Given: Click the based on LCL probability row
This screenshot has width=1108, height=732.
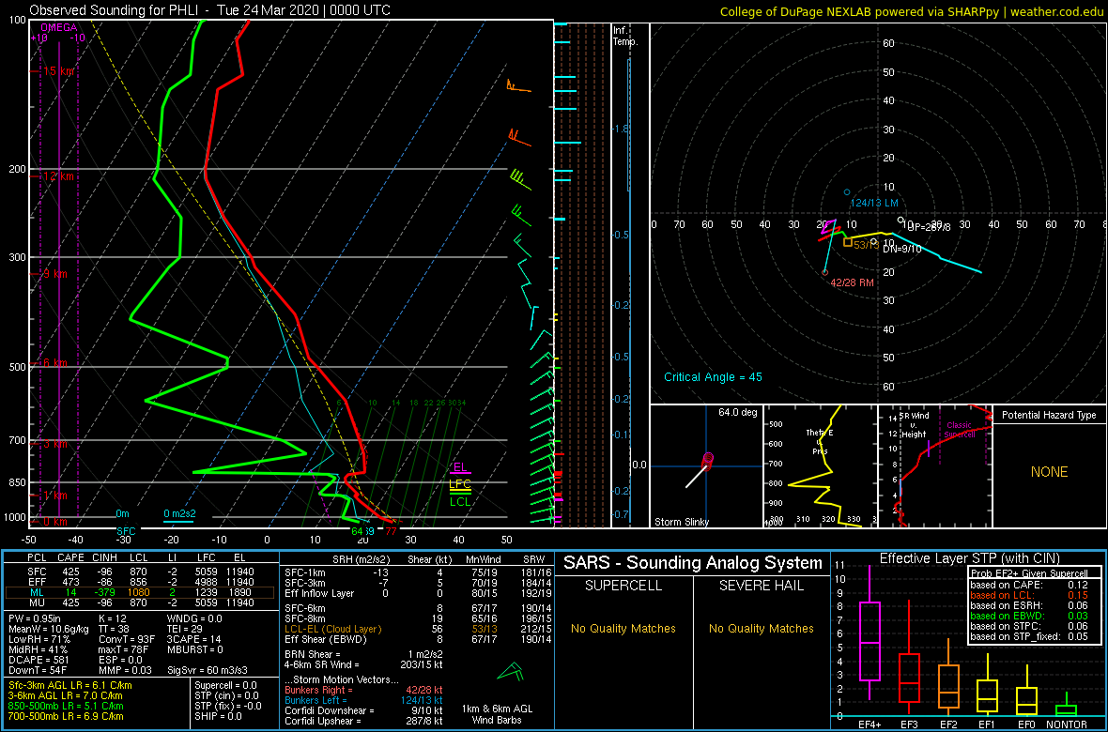Looking at the screenshot, I should (x=1029, y=595).
